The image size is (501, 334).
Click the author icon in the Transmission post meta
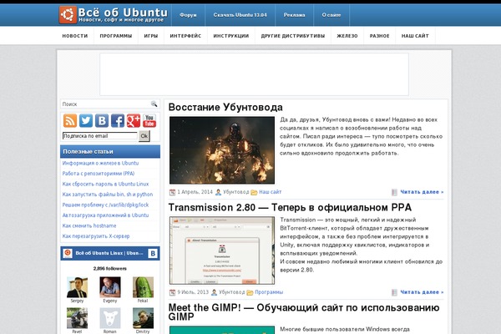[x=214, y=292]
